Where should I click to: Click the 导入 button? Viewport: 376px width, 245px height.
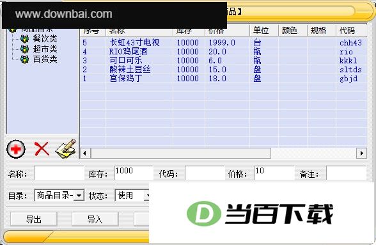[95, 219]
